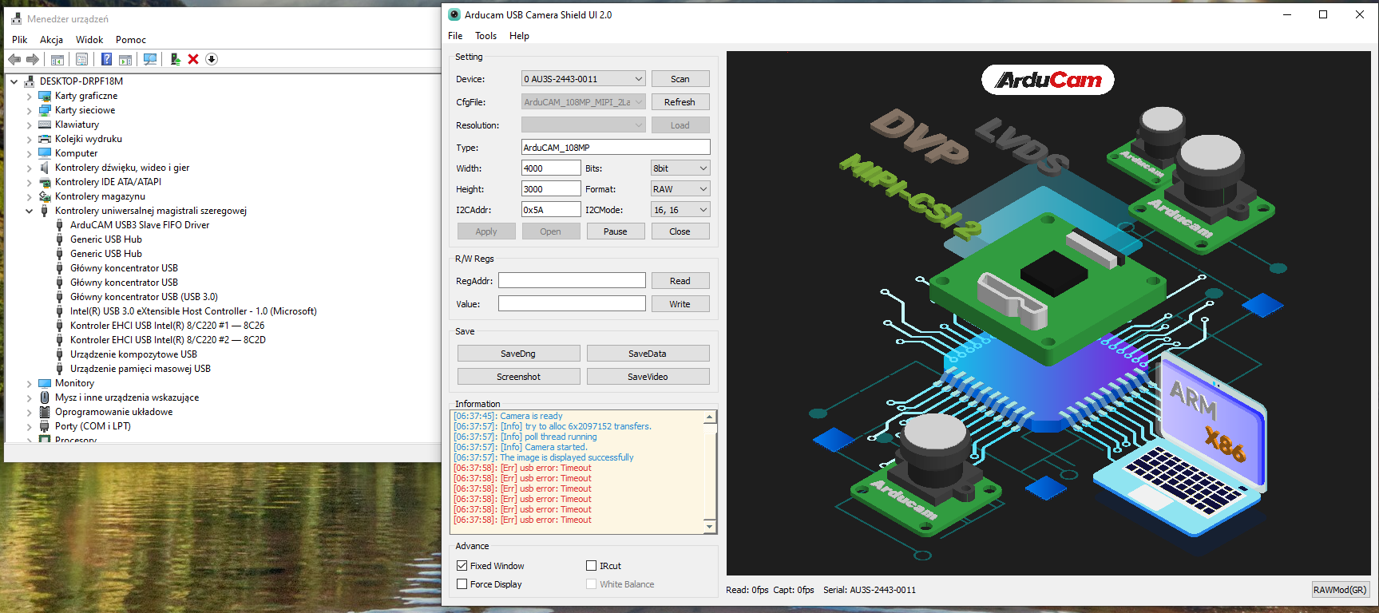The image size is (1379, 613).
Task: Pause the camera stream
Action: (x=616, y=231)
